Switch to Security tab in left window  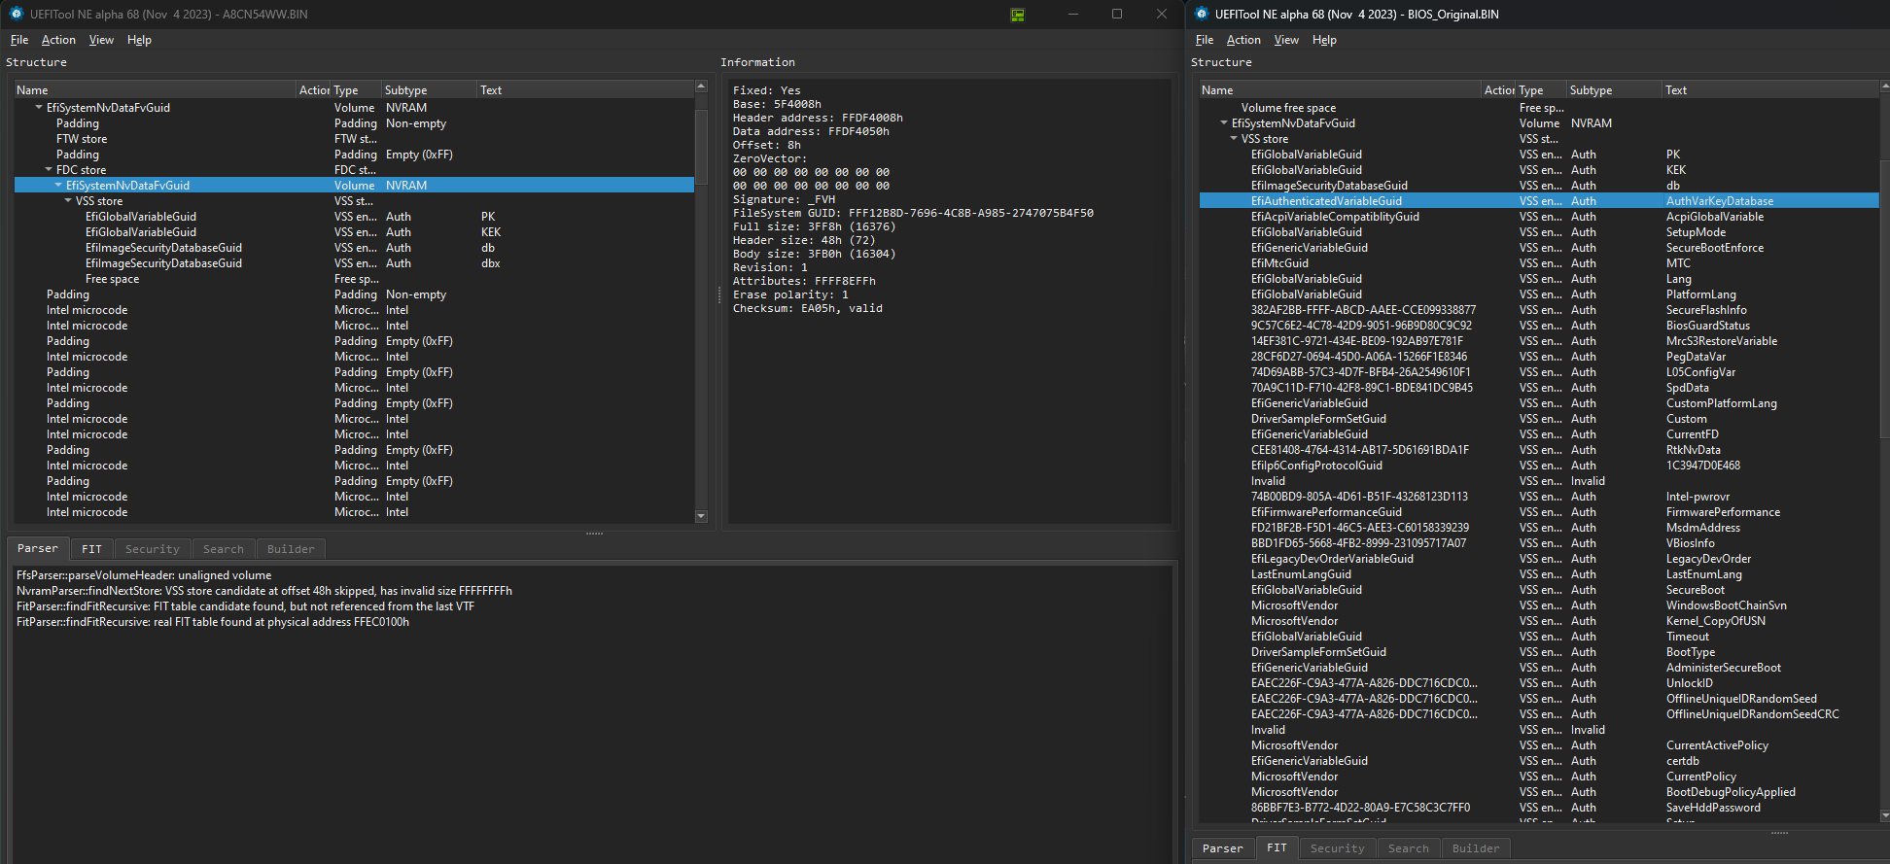point(152,549)
